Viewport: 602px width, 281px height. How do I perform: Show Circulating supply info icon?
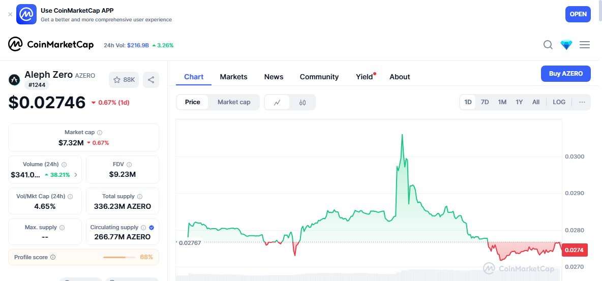[x=143, y=227]
